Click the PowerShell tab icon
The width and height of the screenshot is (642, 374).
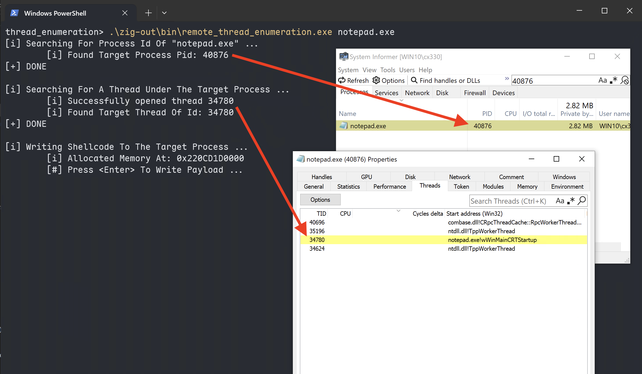[x=14, y=13]
